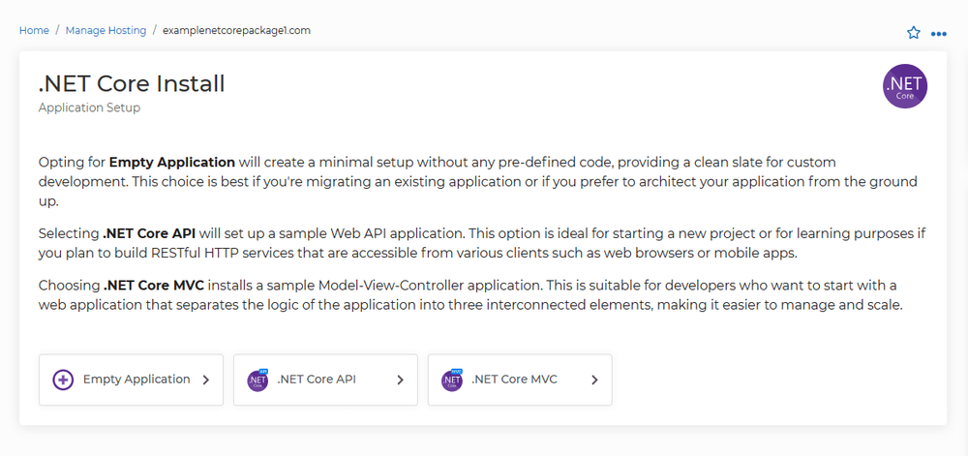
Task: Open Manage Hosting breadcrumb link
Action: (x=106, y=30)
